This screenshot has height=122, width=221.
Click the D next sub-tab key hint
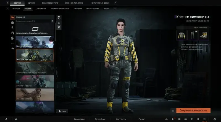115,9
